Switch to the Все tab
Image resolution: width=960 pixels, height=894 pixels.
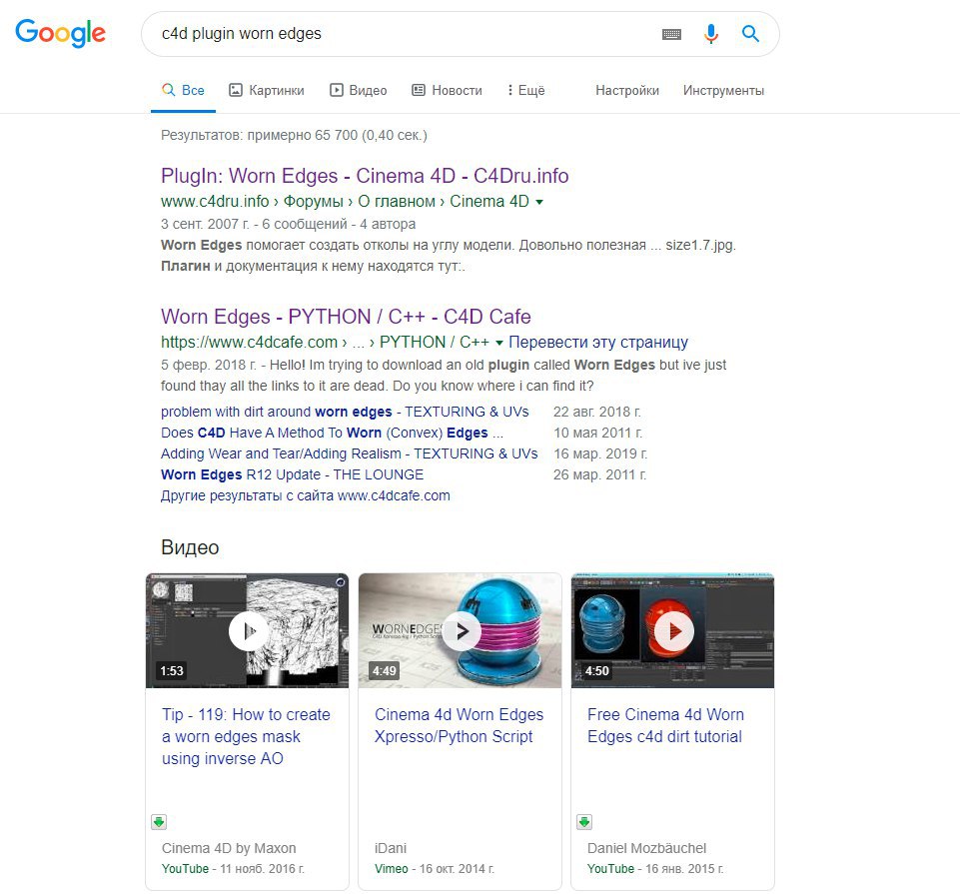coord(183,91)
